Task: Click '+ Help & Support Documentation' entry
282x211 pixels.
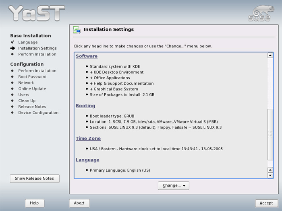Action: click(122, 84)
